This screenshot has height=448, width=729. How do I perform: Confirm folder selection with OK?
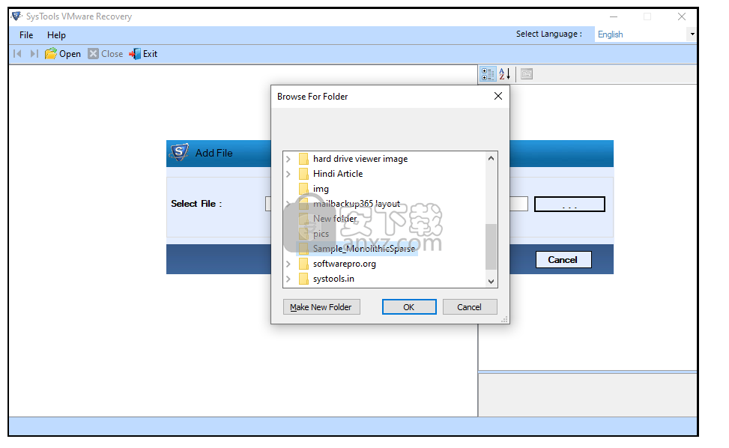tap(409, 307)
